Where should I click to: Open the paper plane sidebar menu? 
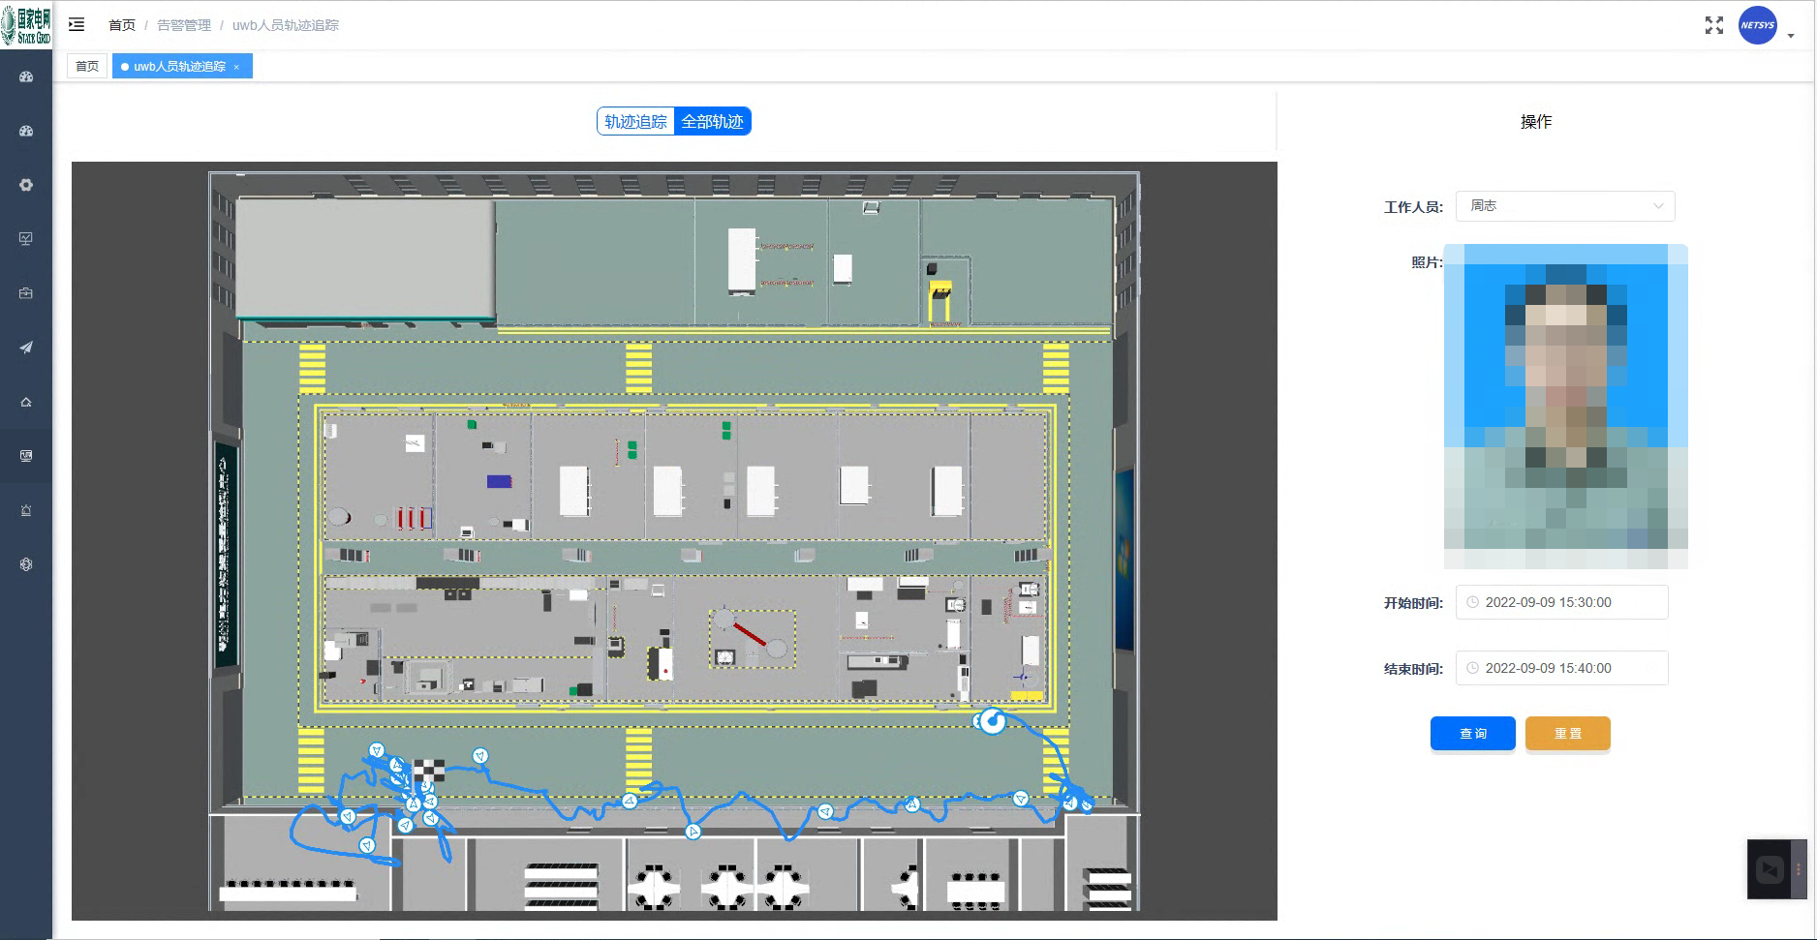26,348
